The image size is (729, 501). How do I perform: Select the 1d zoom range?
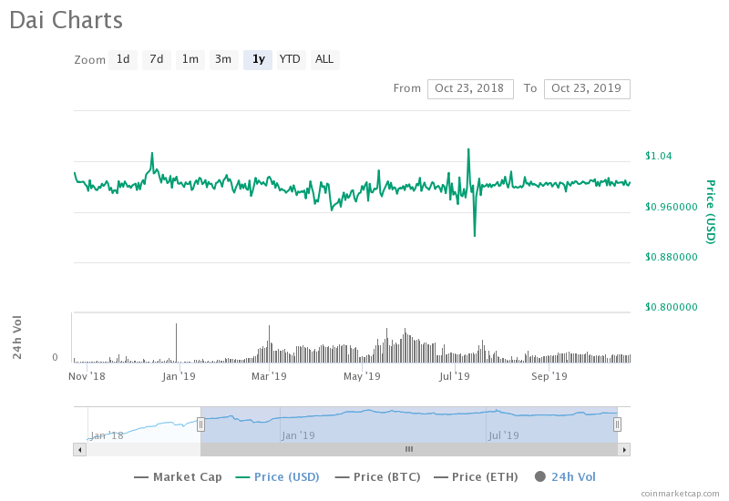tap(123, 59)
